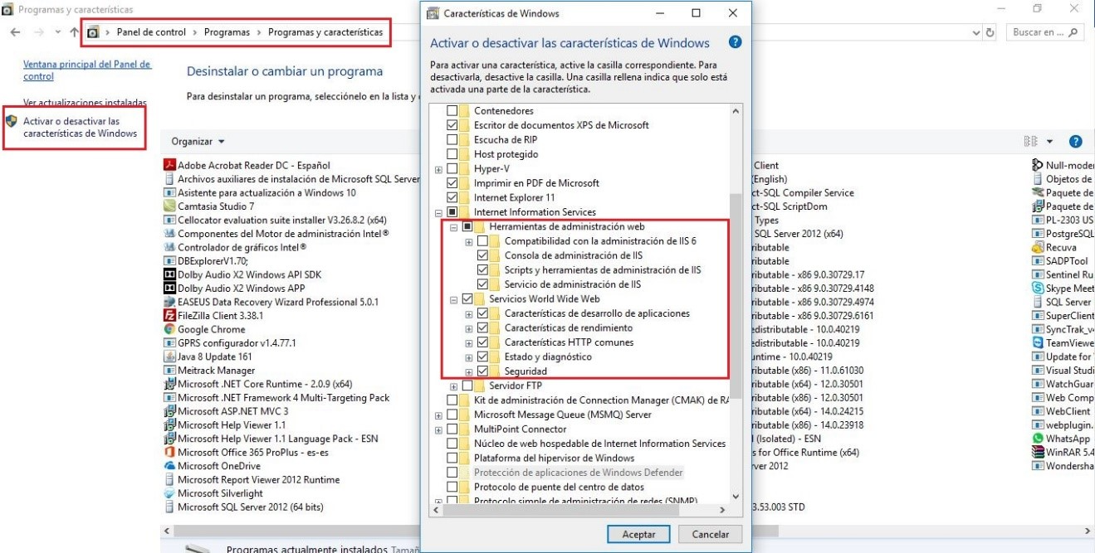Uncheck Escritor de documentos XPS de Microsoft
Image resolution: width=1095 pixels, height=553 pixels.
coord(452,125)
